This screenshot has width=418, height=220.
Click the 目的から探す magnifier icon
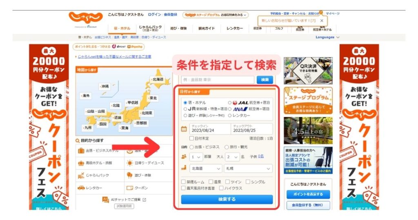click(x=78, y=140)
